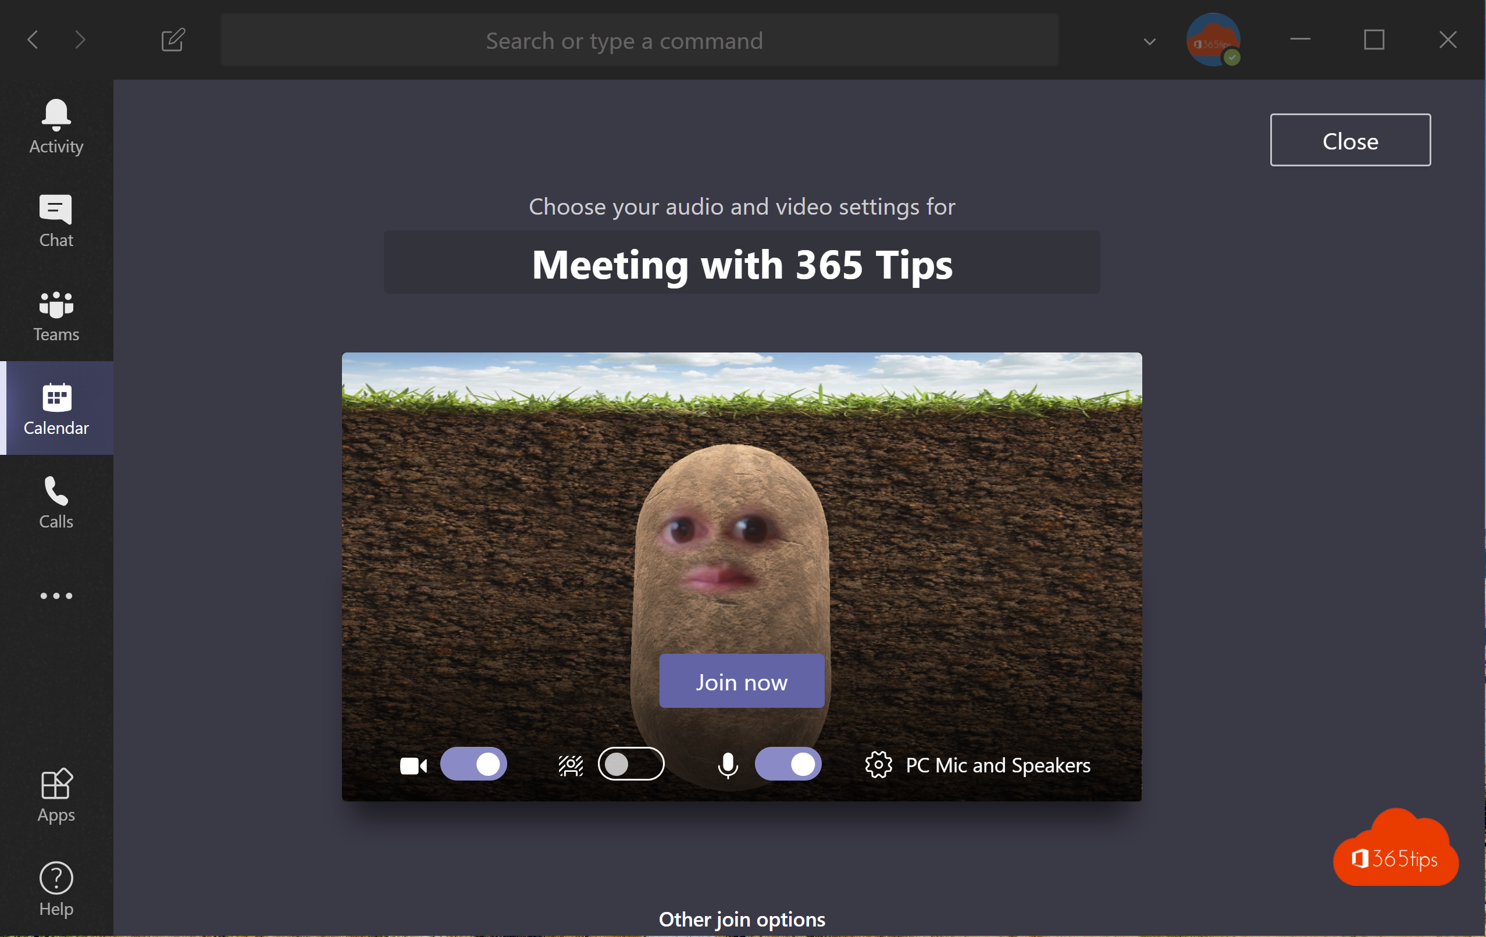Click Join now to enter meeting
The width and height of the screenshot is (1486, 937).
(x=742, y=681)
